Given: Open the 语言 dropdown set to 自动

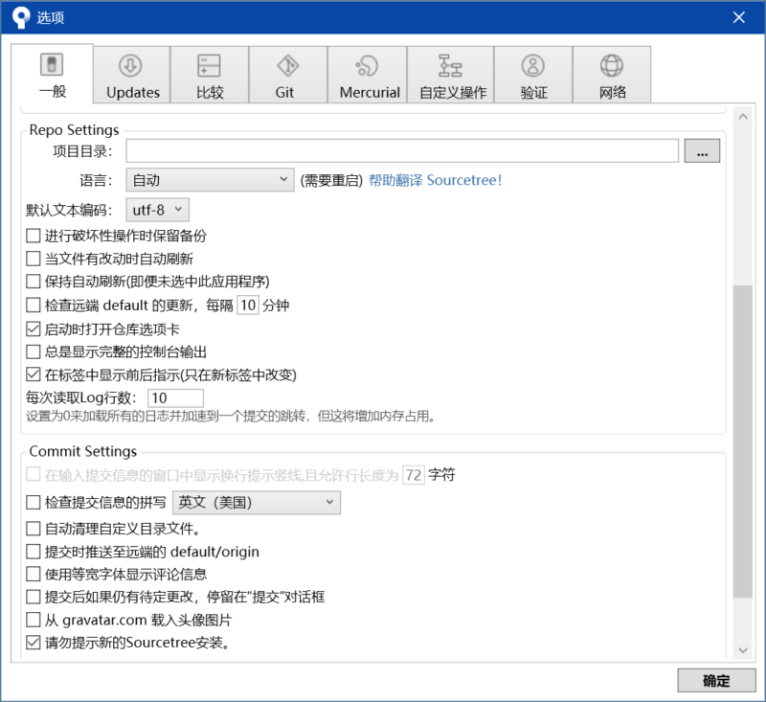Looking at the screenshot, I should [210, 180].
